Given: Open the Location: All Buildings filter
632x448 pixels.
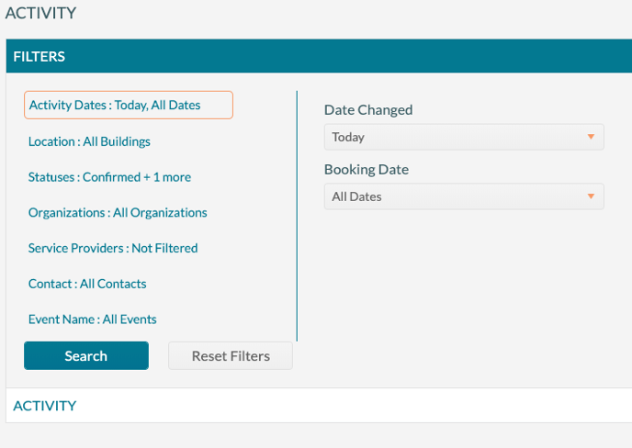Looking at the screenshot, I should 89,141.
